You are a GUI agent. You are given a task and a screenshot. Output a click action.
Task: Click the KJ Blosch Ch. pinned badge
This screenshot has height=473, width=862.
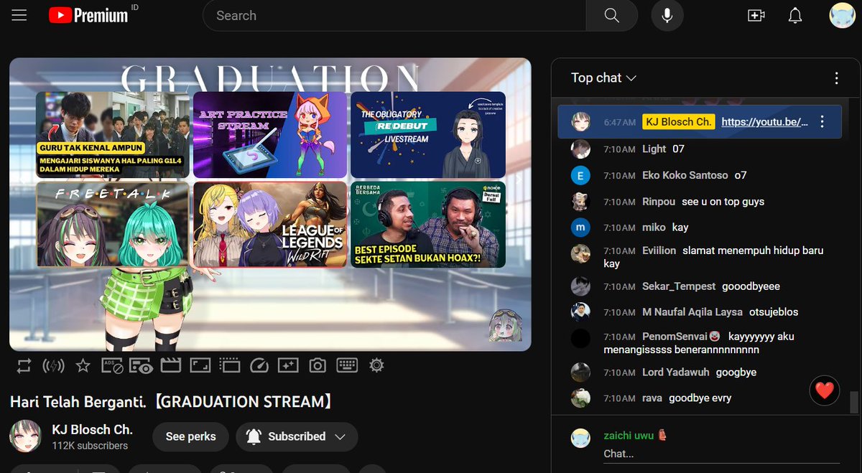tap(678, 122)
